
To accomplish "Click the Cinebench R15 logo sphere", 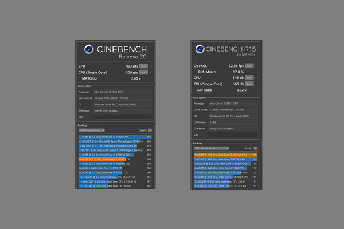I will (x=200, y=49).
